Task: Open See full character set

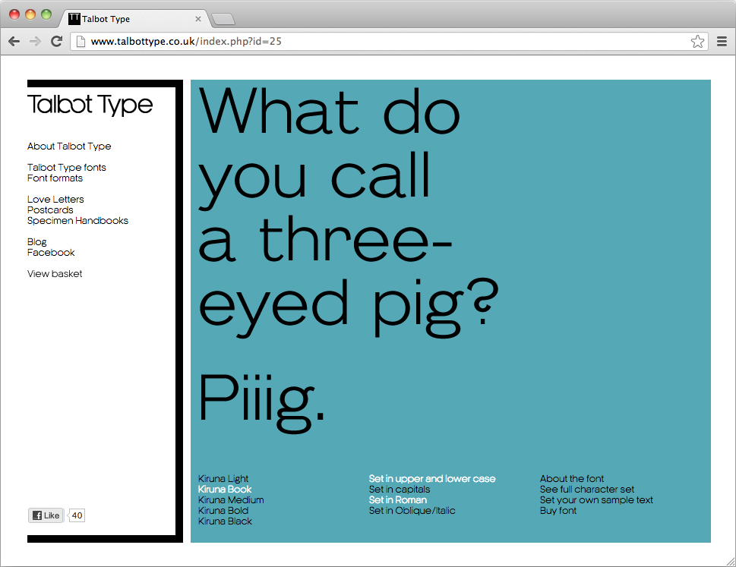Action: coord(586,489)
